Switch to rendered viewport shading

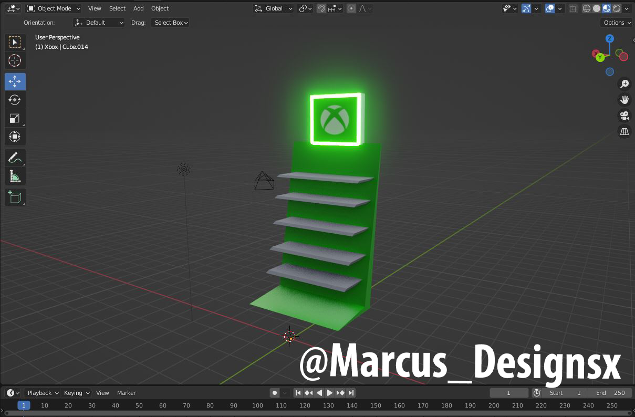point(617,8)
